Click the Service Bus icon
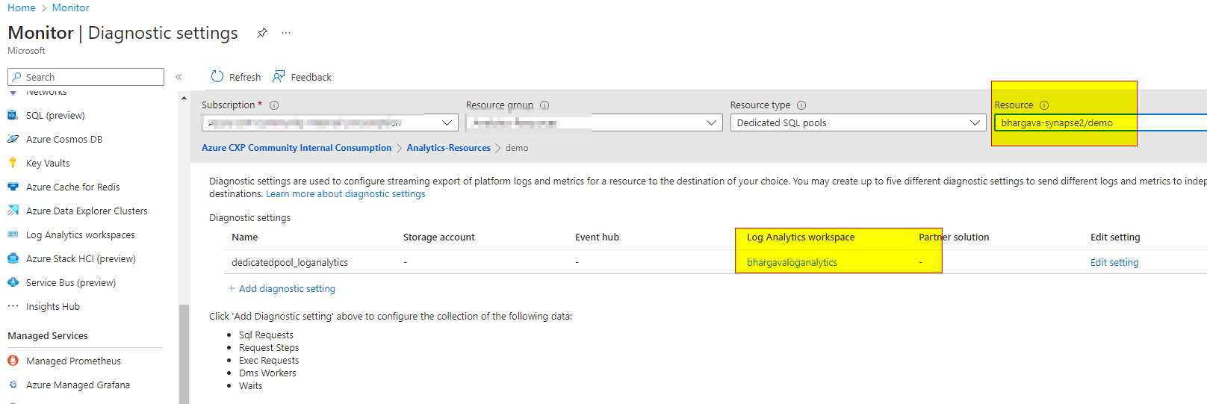The image size is (1207, 404). [x=13, y=282]
